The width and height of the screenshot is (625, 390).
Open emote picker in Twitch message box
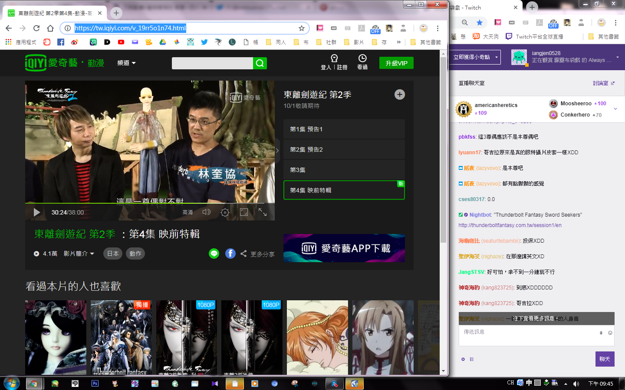click(610, 333)
